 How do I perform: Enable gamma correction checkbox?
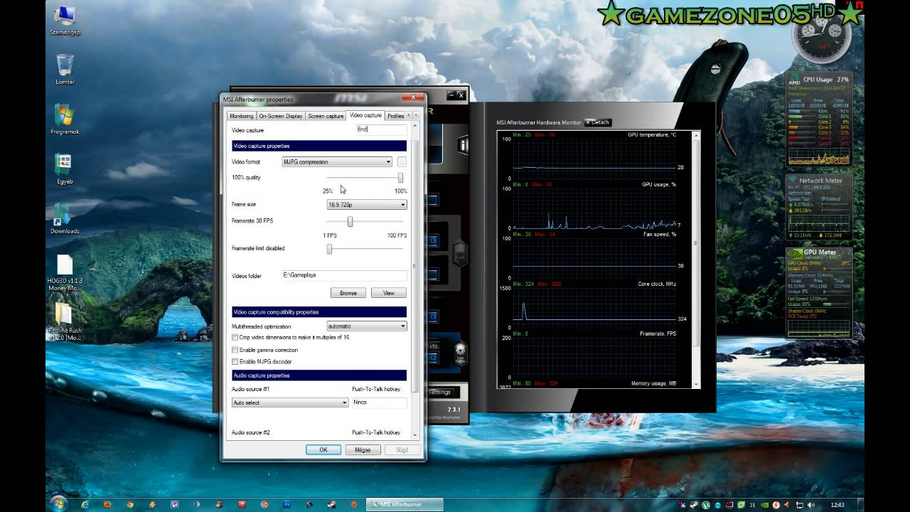click(x=235, y=350)
